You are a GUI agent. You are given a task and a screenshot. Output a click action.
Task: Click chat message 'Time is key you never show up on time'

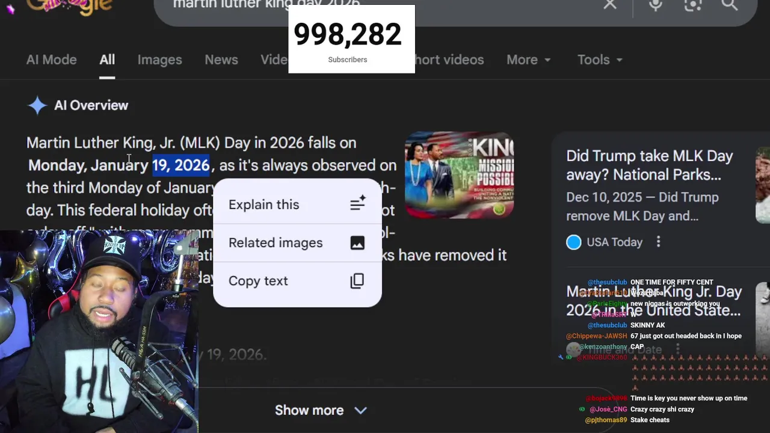click(x=689, y=398)
